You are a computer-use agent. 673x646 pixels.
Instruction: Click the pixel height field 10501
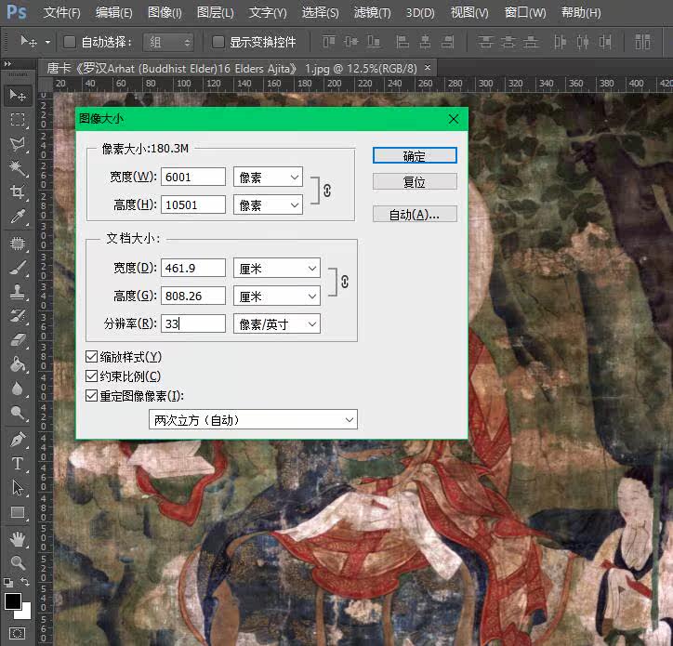click(x=193, y=204)
